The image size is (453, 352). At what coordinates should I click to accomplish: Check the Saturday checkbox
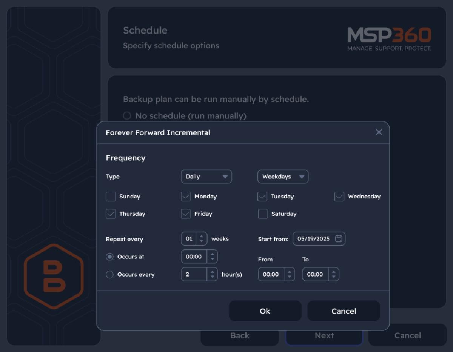263,214
